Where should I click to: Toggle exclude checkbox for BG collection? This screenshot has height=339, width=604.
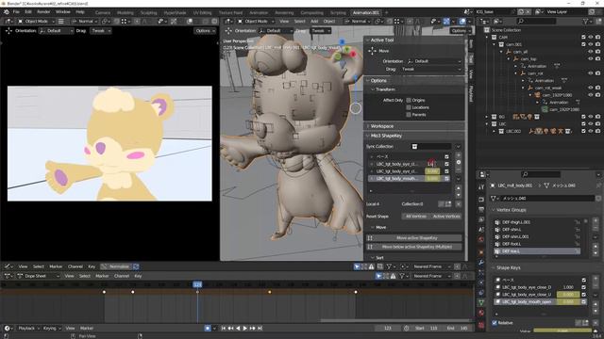click(583, 117)
